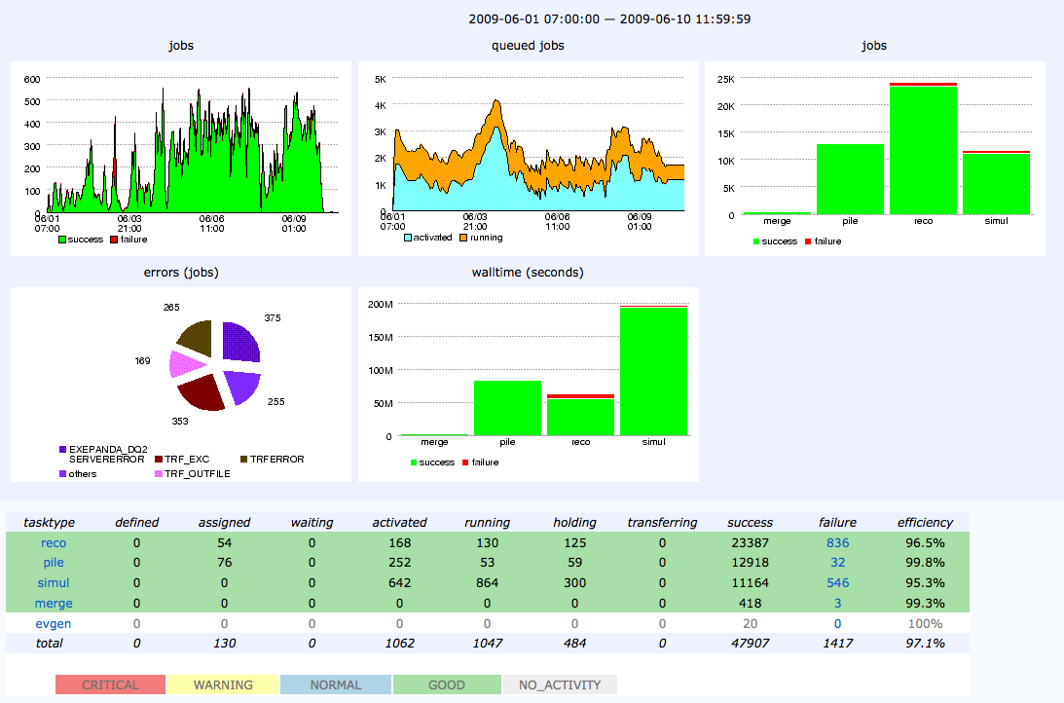Screen dimensions: 1064x703
Task: Click the holding column header
Action: click(574, 523)
